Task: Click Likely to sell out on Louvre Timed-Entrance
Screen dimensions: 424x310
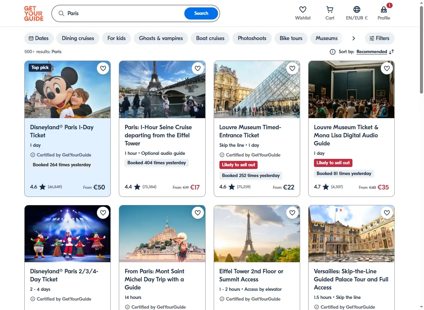Action: (238, 165)
